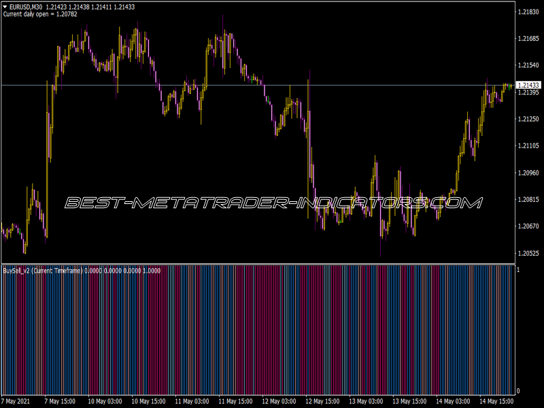Viewport: 544px width, 408px height.
Task: Click the '13 May 03:00' time label
Action: 366,401
